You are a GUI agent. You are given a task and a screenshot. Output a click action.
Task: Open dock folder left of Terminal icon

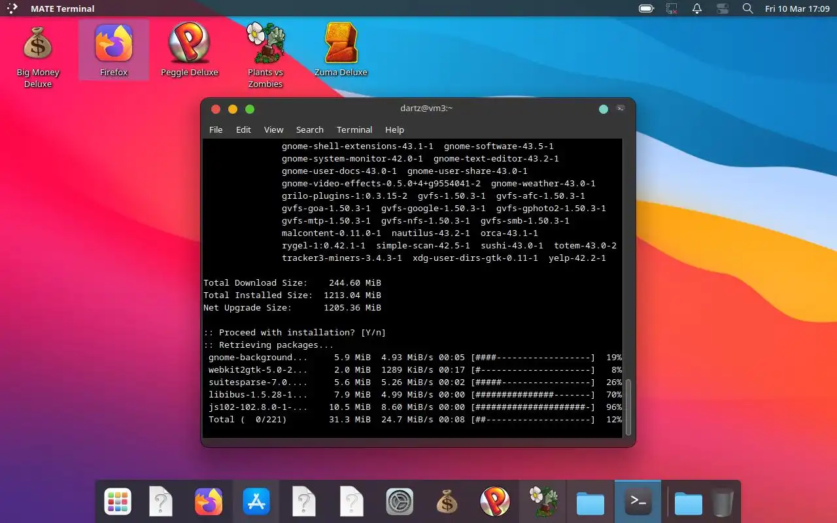[x=590, y=503]
